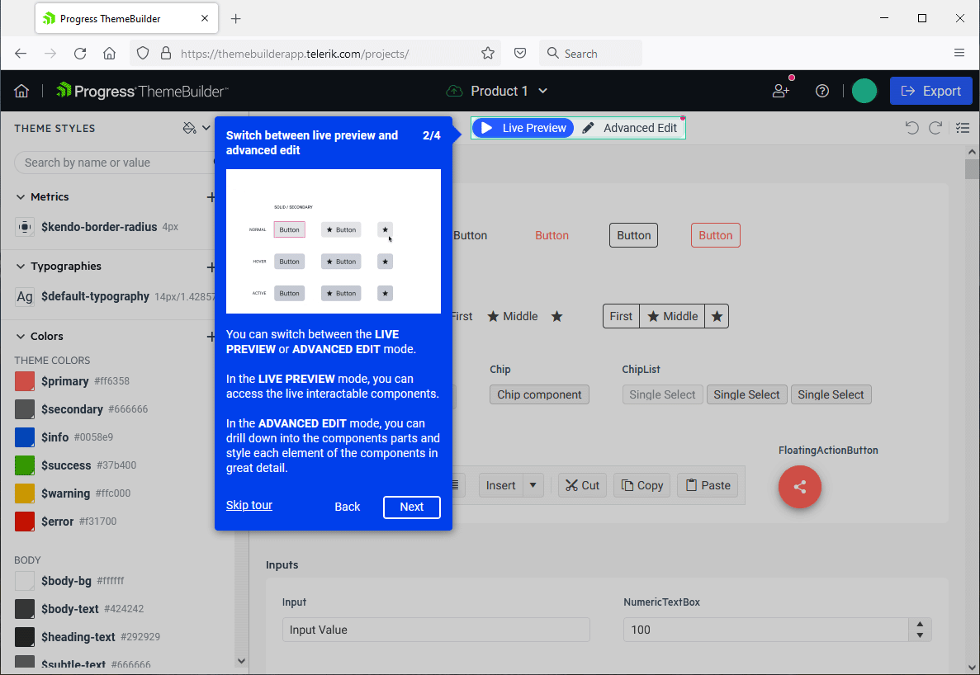Viewport: 980px width, 675px height.
Task: Switch to Advanced Edit mode
Action: click(x=631, y=128)
